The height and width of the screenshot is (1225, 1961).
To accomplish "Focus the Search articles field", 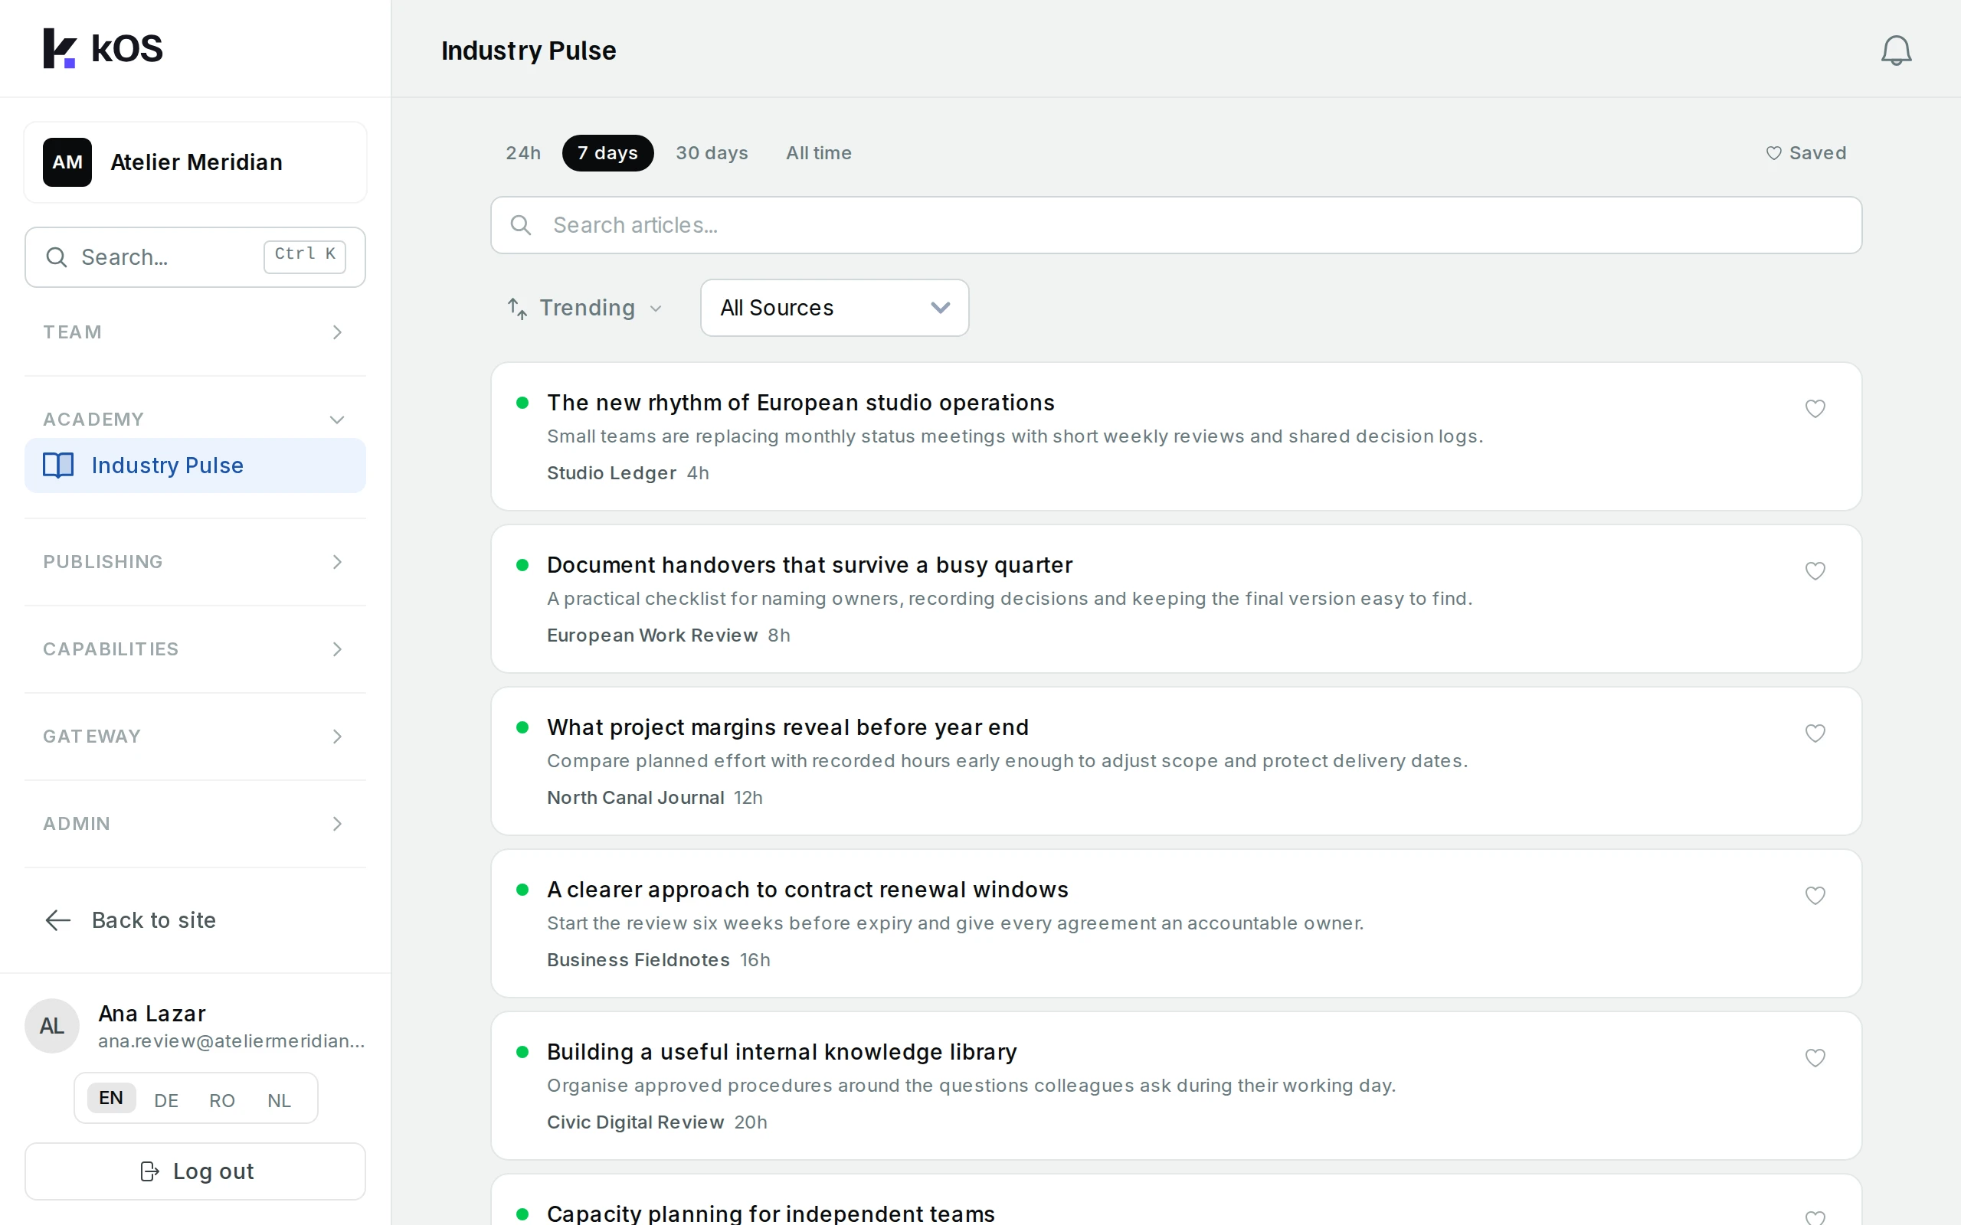I will 1177,225.
